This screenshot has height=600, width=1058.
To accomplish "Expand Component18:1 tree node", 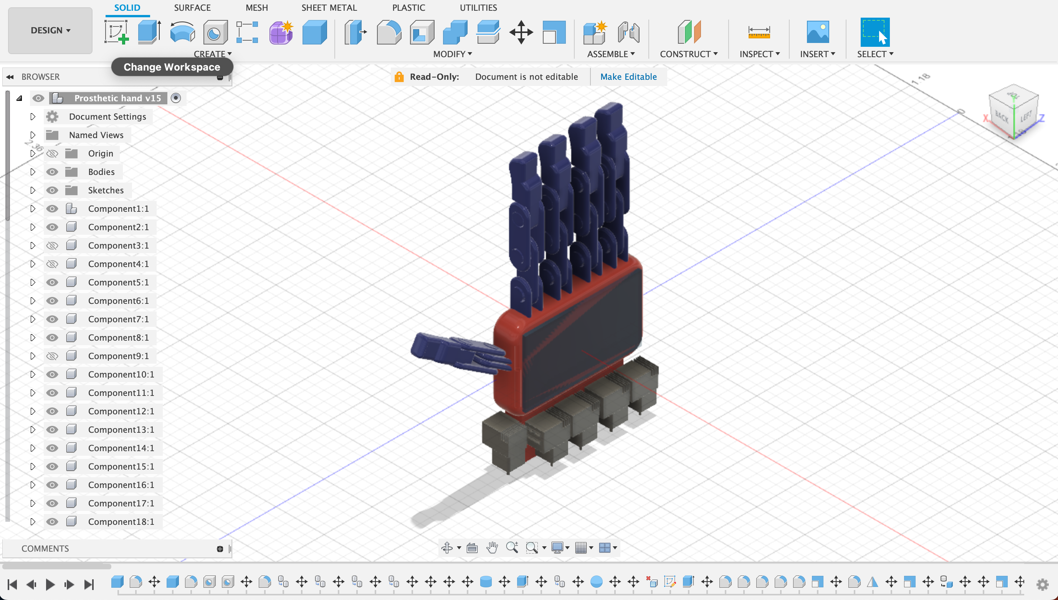I will (33, 522).
